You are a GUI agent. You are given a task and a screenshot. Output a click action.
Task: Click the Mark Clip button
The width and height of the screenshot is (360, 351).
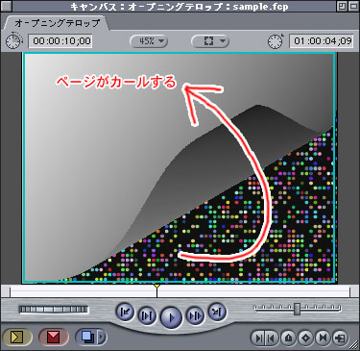(x=323, y=338)
